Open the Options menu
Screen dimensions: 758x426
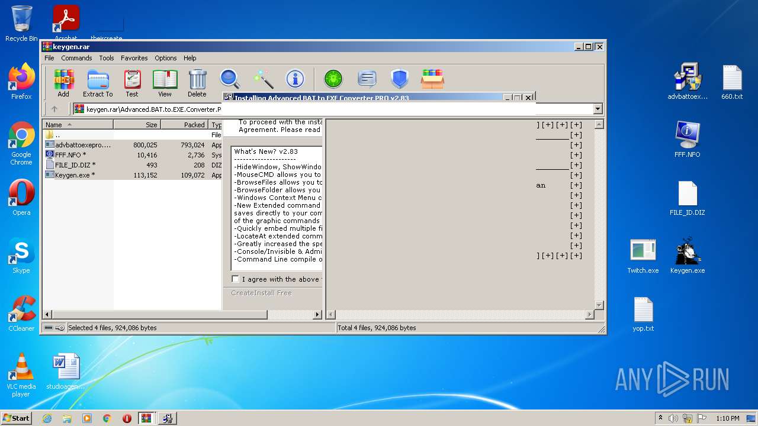[166, 58]
